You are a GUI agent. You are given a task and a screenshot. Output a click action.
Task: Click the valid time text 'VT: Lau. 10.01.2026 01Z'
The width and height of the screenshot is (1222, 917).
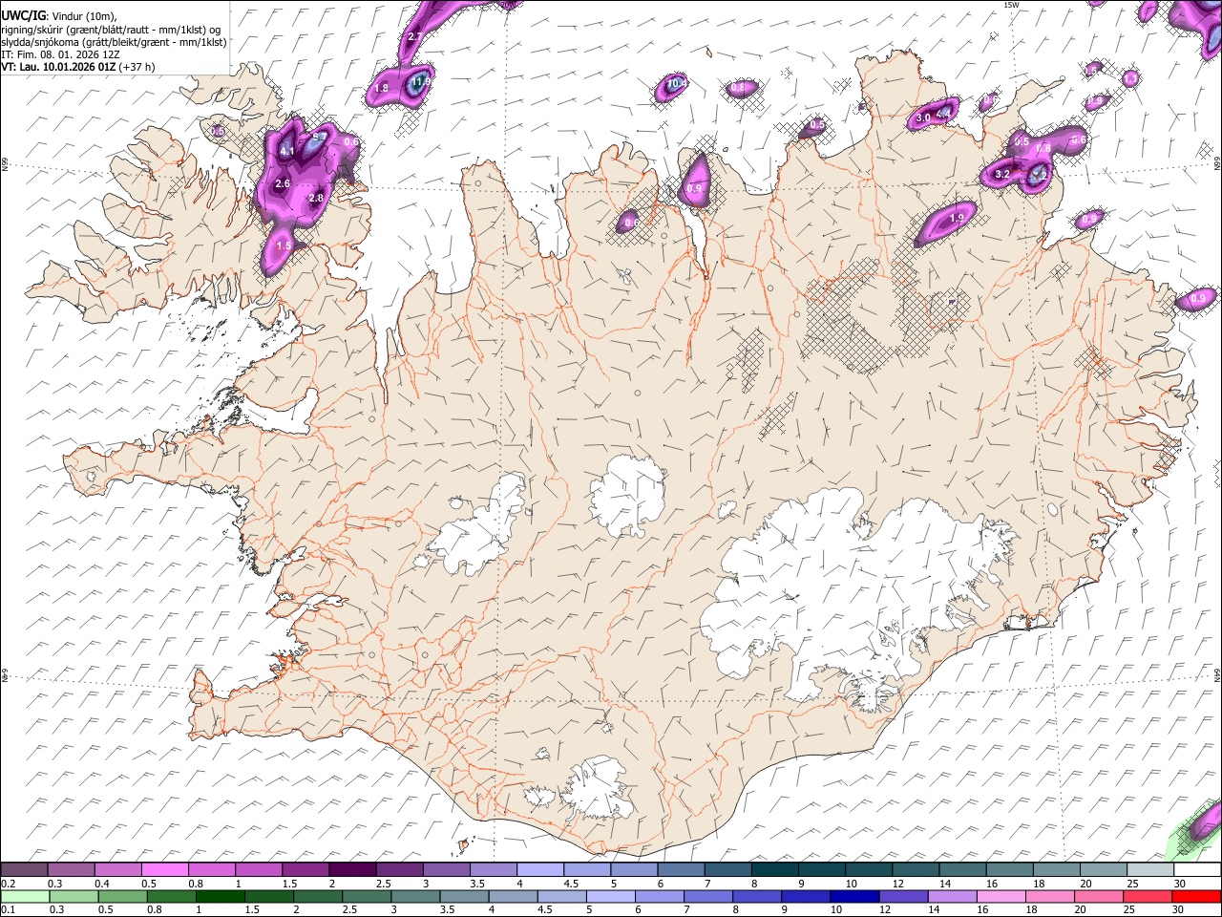click(58, 67)
